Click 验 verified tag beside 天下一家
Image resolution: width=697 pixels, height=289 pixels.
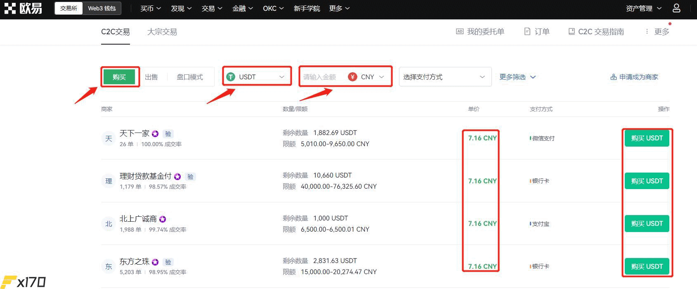pos(168,134)
